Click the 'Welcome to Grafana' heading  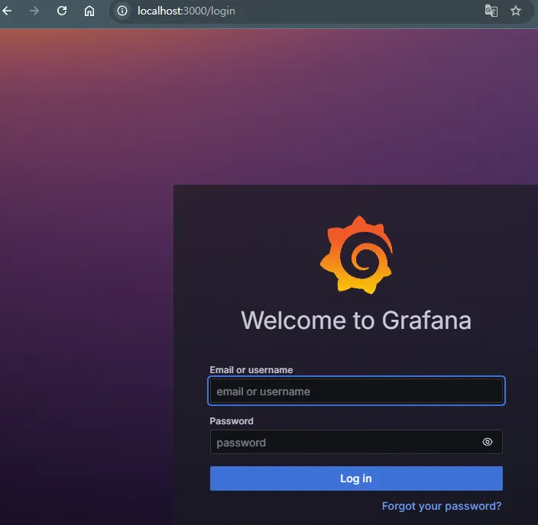click(356, 320)
